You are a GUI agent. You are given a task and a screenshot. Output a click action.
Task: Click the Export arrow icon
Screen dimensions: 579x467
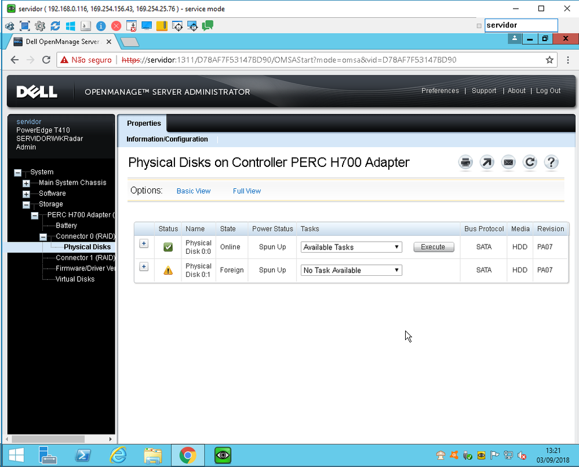pos(487,162)
